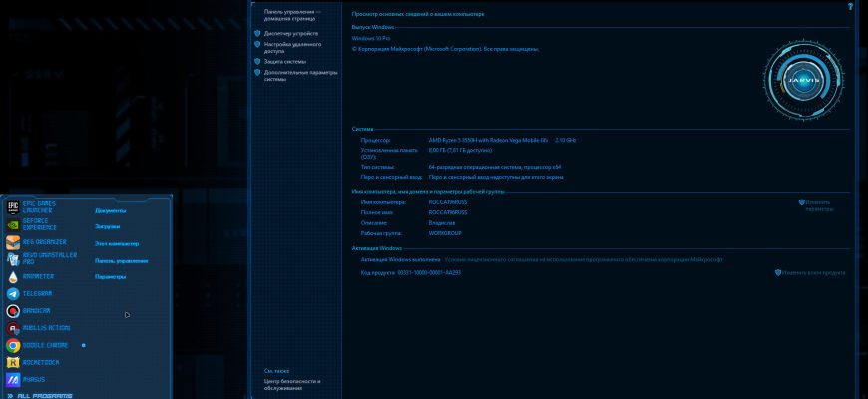Viewport: 868px width, 399px height.
Task: Open Панель управления from start menu
Action: click(x=122, y=260)
